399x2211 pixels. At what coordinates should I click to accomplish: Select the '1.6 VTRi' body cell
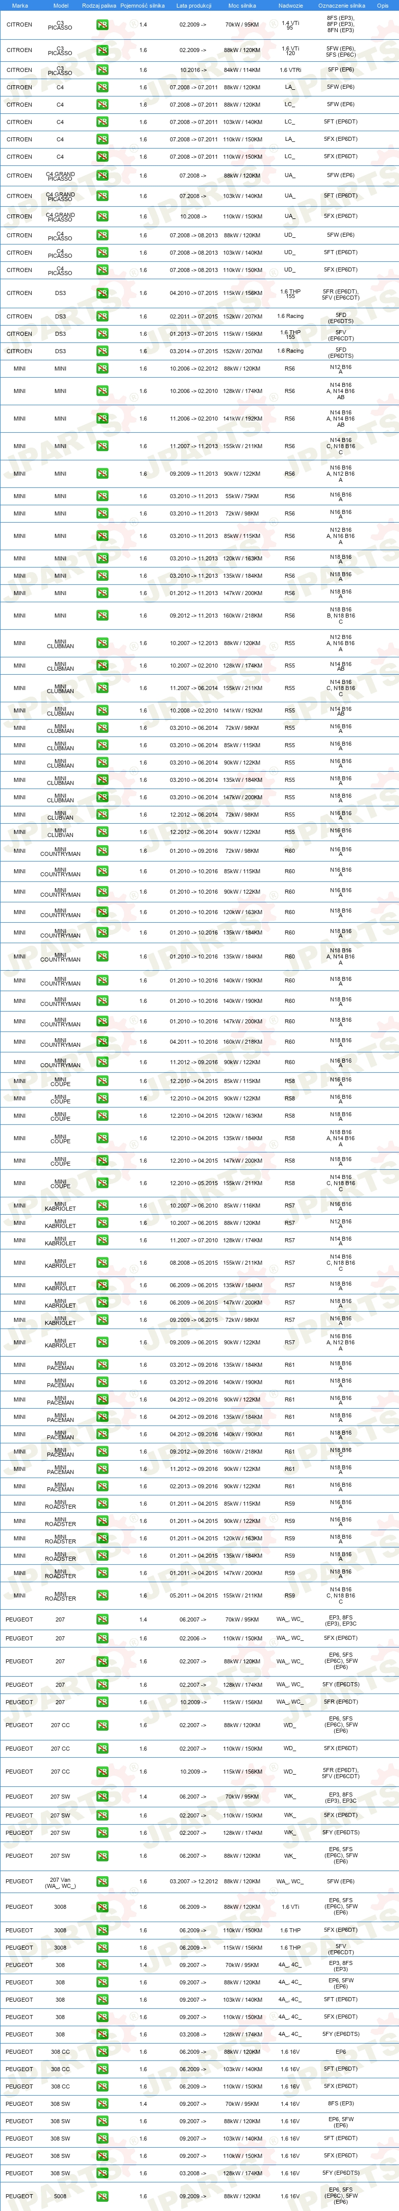[x=290, y=70]
